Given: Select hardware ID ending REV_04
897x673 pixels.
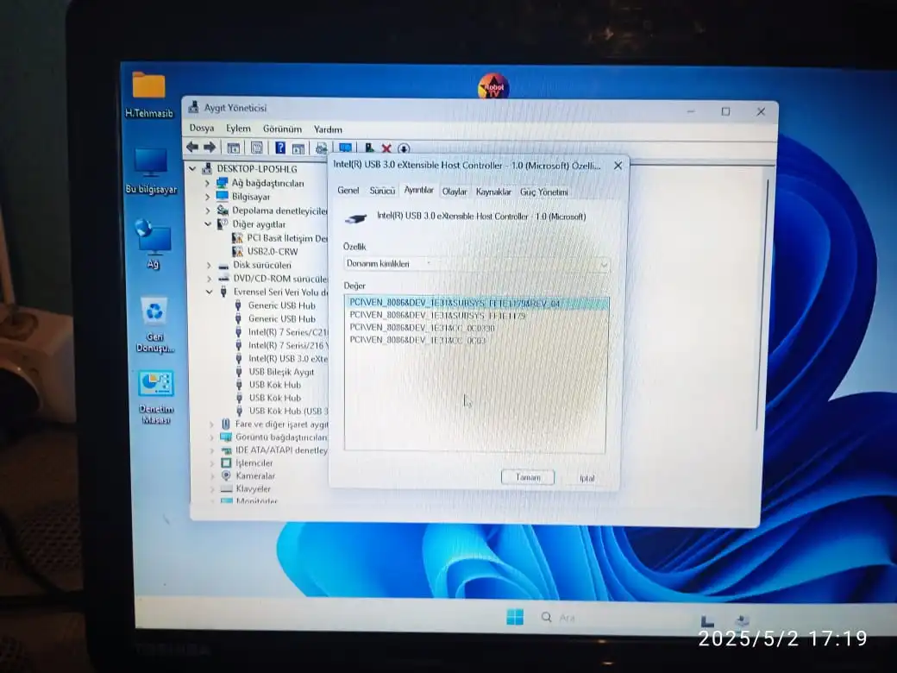Looking at the screenshot, I should point(476,303).
